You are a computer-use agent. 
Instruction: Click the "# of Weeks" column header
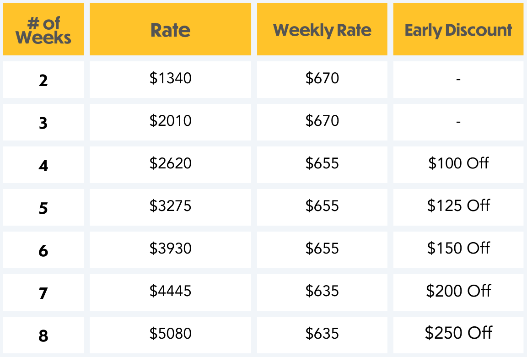pyautogui.click(x=43, y=30)
